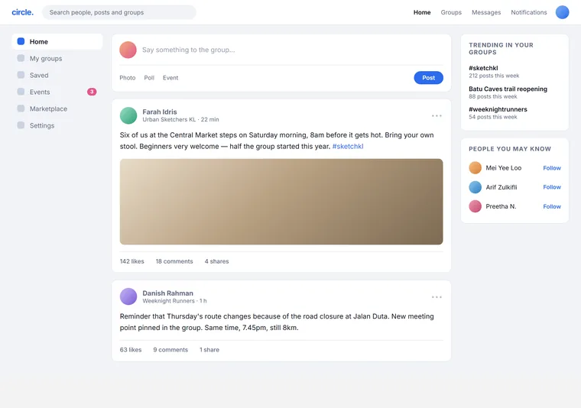Open trending Batu Caves trail reopening
The height and width of the screenshot is (408, 581).
tap(508, 89)
